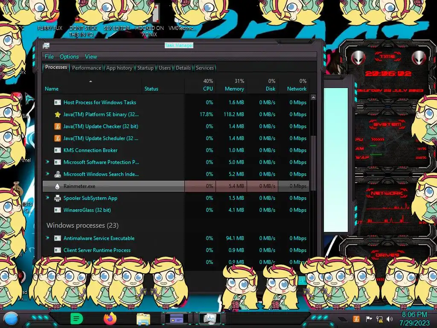Viewport: 437px width, 328px height.
Task: Open the File menu
Action: (49, 56)
